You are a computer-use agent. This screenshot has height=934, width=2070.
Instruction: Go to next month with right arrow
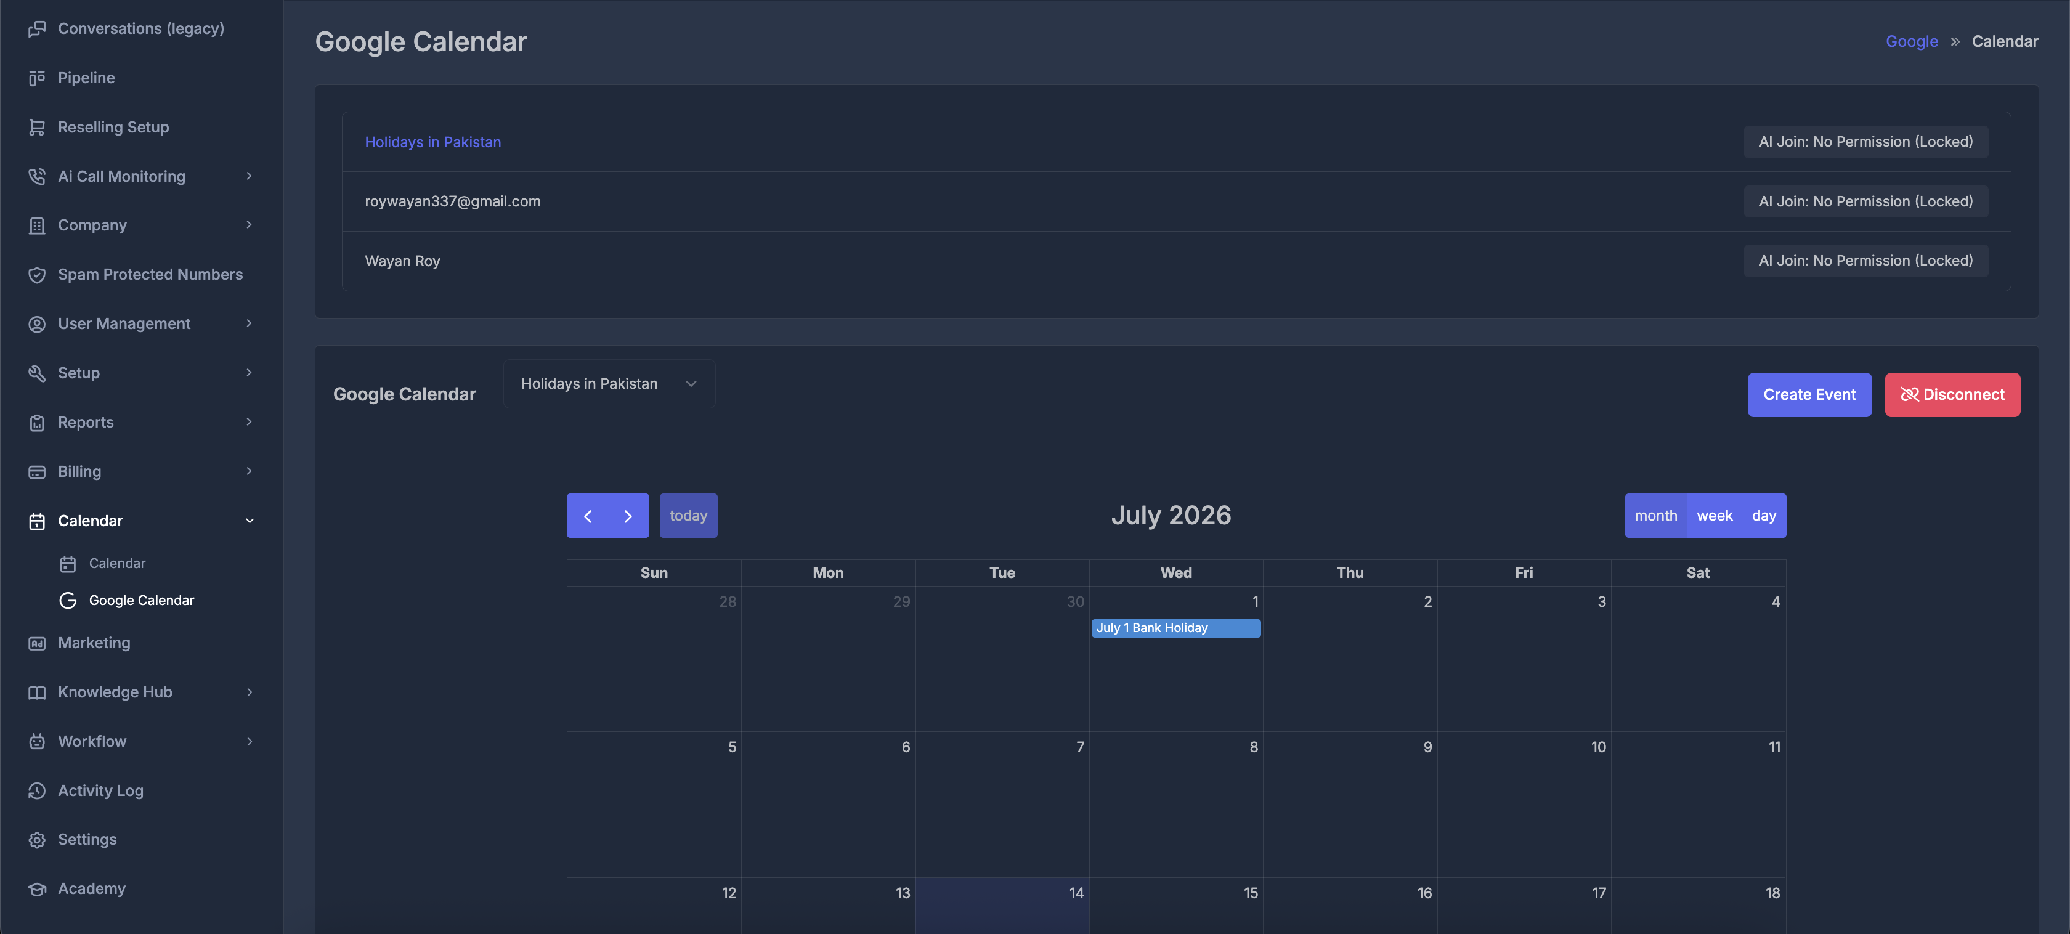pos(628,516)
